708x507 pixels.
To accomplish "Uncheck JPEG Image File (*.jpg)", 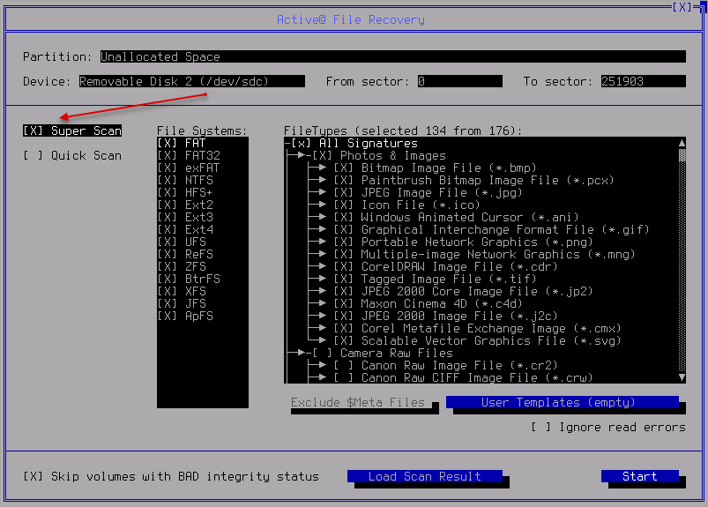I will coord(344,193).
